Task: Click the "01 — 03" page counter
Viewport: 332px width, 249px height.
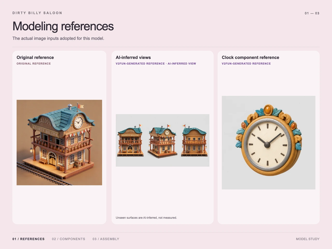Action: (312, 13)
